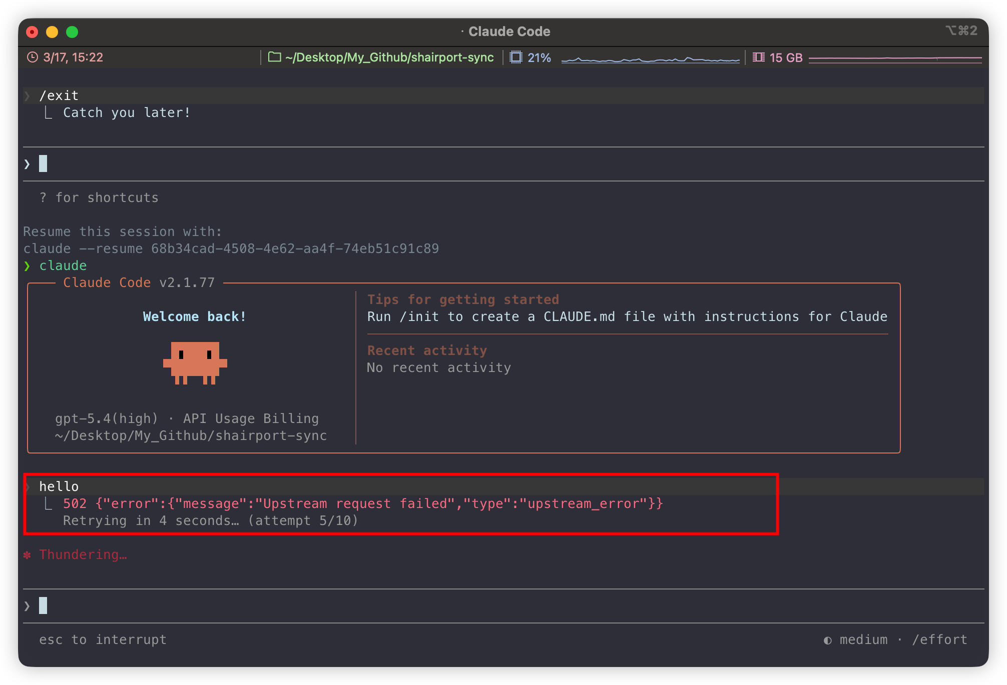The image size is (1007, 685).
Task: Click the Tips for getting started heading
Action: (x=463, y=299)
